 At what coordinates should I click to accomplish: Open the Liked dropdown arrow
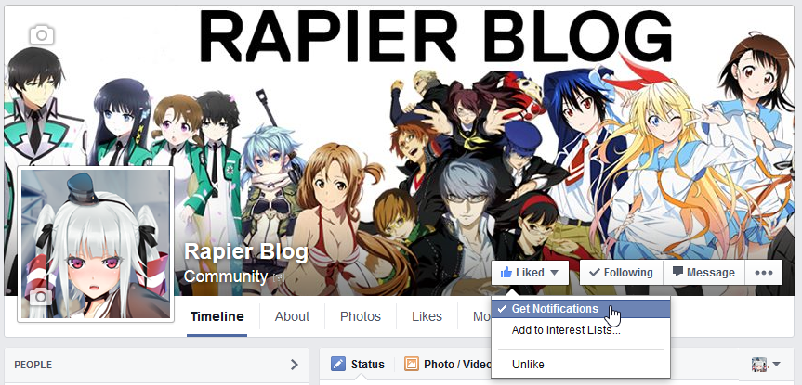pos(554,273)
